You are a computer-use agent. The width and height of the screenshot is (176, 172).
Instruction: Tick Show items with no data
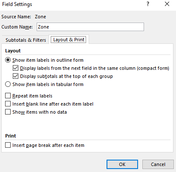(x=8, y=112)
